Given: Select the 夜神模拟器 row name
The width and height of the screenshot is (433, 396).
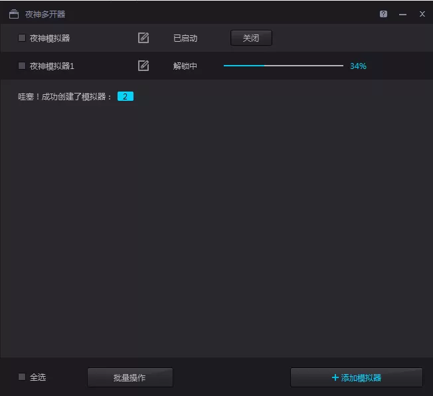Looking at the screenshot, I should coord(50,38).
